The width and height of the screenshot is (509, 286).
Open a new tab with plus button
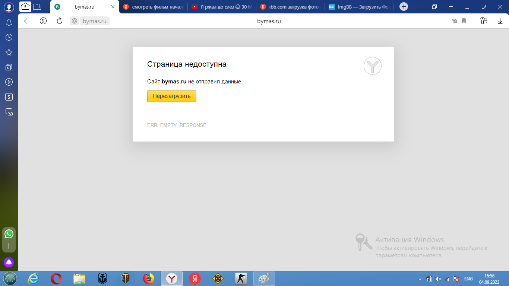coord(404,7)
